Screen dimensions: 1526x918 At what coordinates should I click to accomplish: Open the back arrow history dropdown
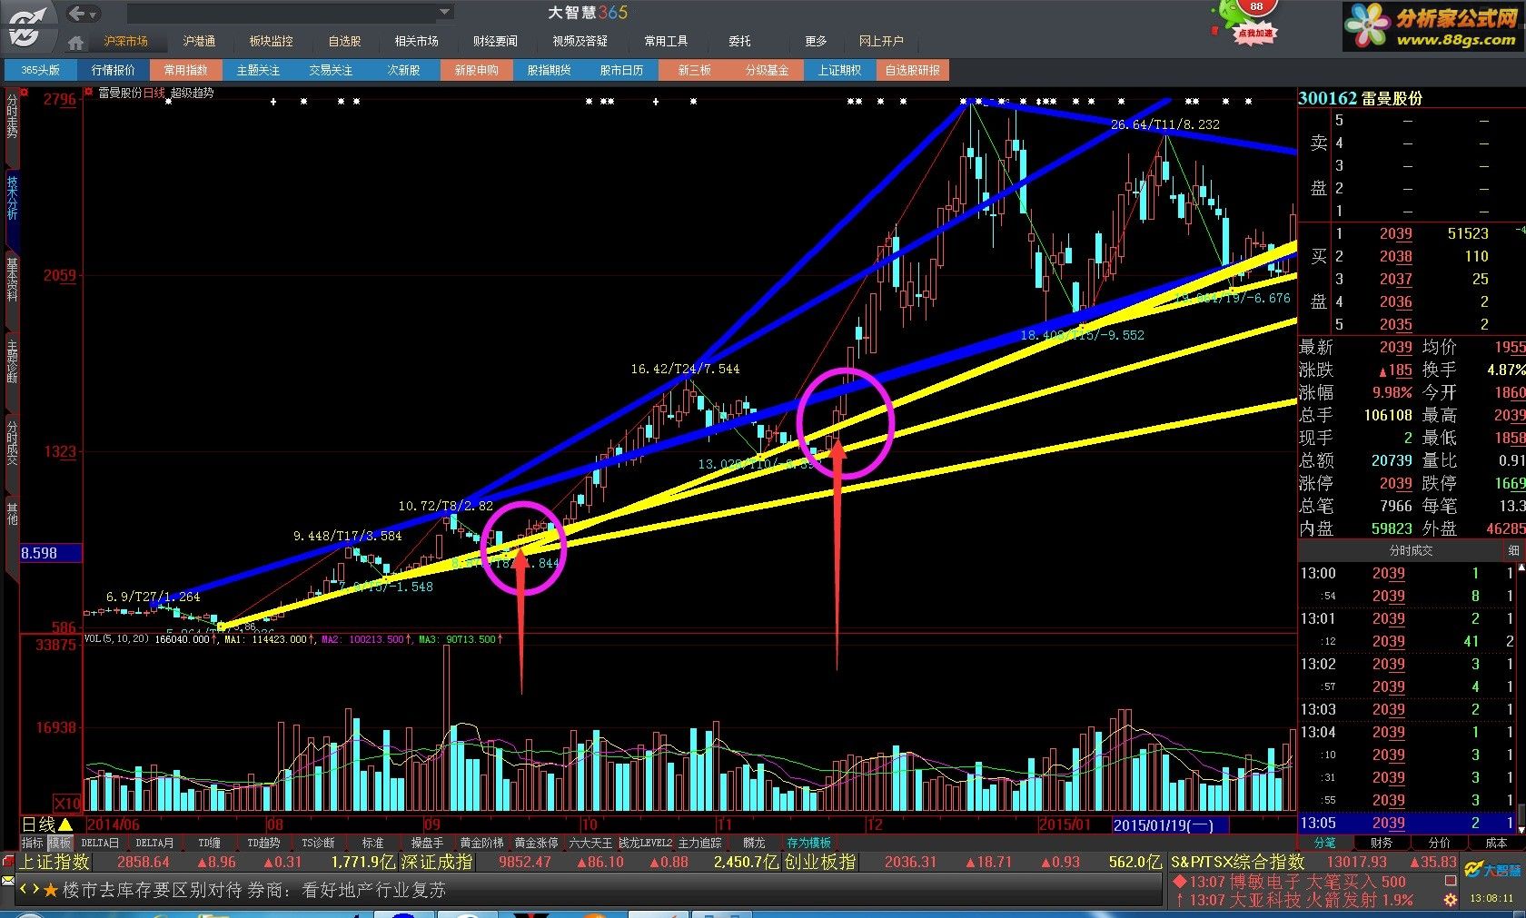(x=93, y=14)
